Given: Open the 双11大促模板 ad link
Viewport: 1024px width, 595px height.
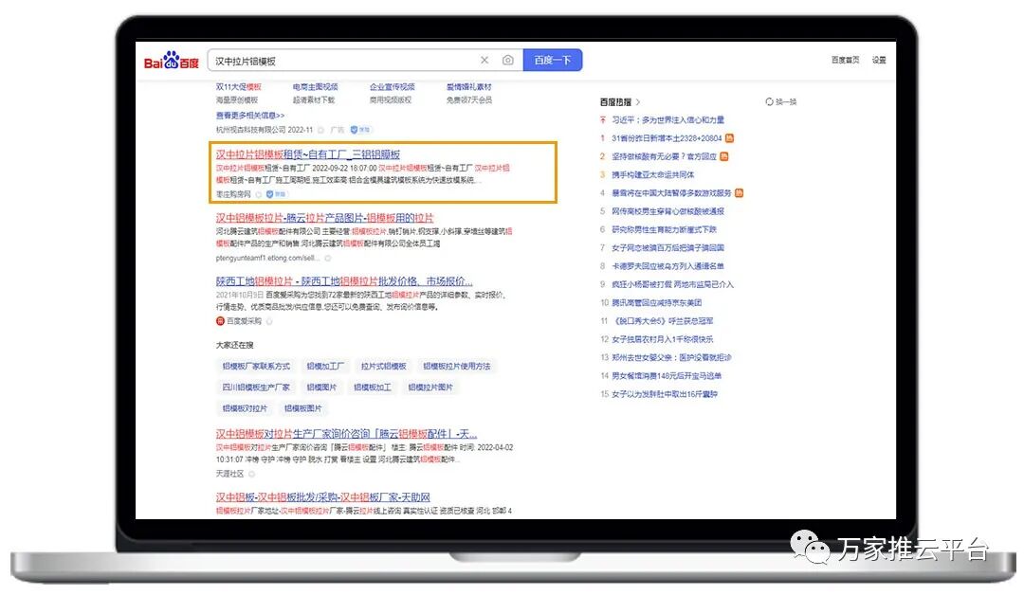Looking at the screenshot, I should (238, 87).
